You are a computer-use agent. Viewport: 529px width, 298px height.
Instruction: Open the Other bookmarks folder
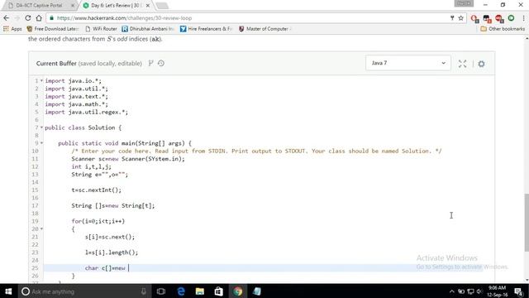click(503, 29)
